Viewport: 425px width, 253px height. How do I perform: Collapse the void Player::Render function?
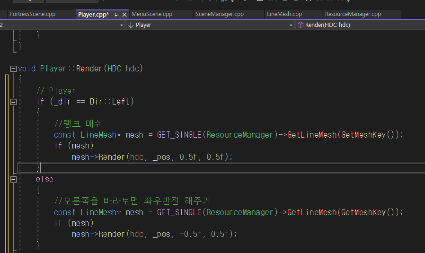pos(13,69)
